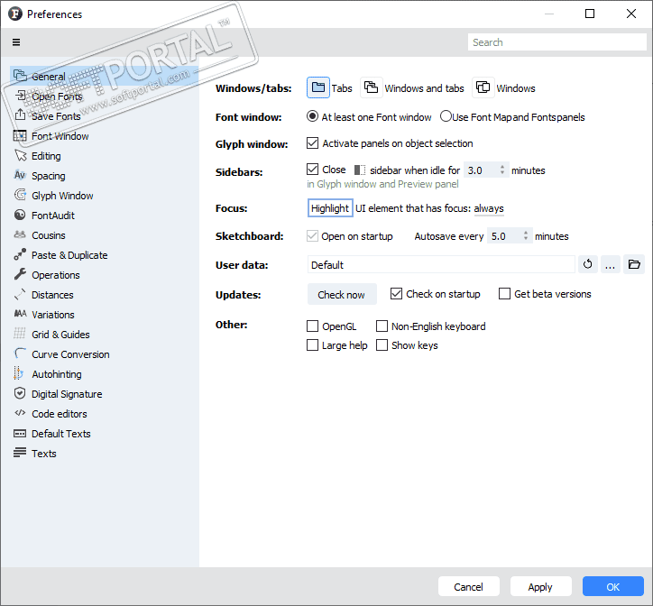The image size is (653, 606).
Task: Click the FontLab logo in title bar
Action: click(x=15, y=14)
